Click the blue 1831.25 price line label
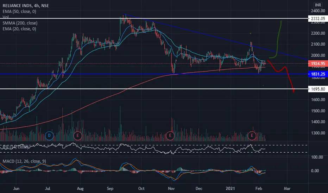This screenshot has height=193, width=328. point(318,74)
